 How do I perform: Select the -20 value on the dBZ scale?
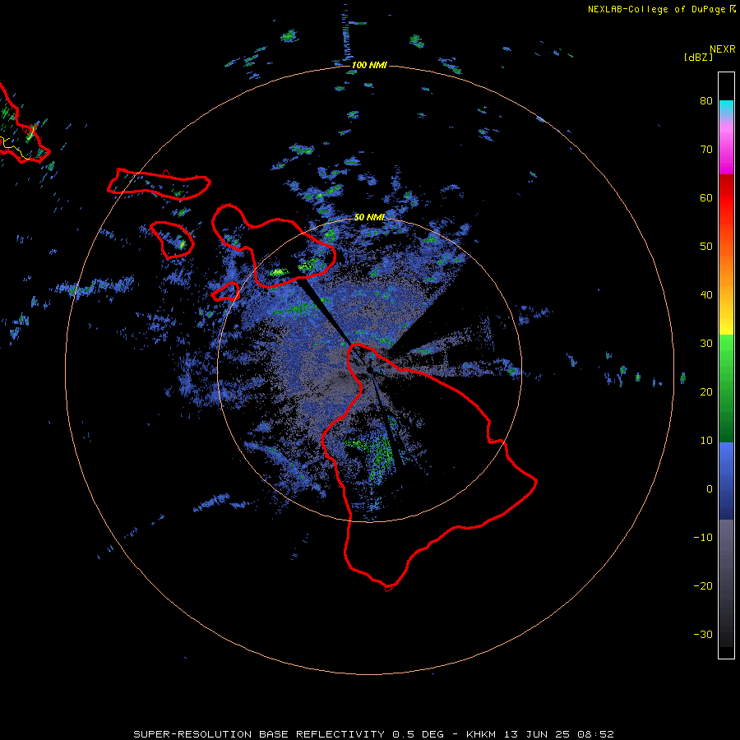703,586
